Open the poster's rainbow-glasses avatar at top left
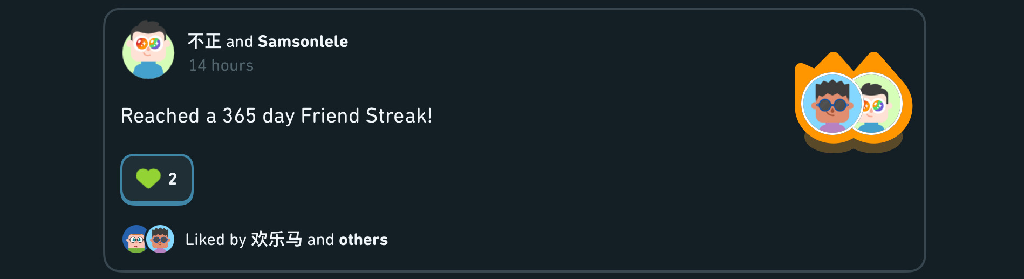This screenshot has height=279, width=1024. coord(148,51)
